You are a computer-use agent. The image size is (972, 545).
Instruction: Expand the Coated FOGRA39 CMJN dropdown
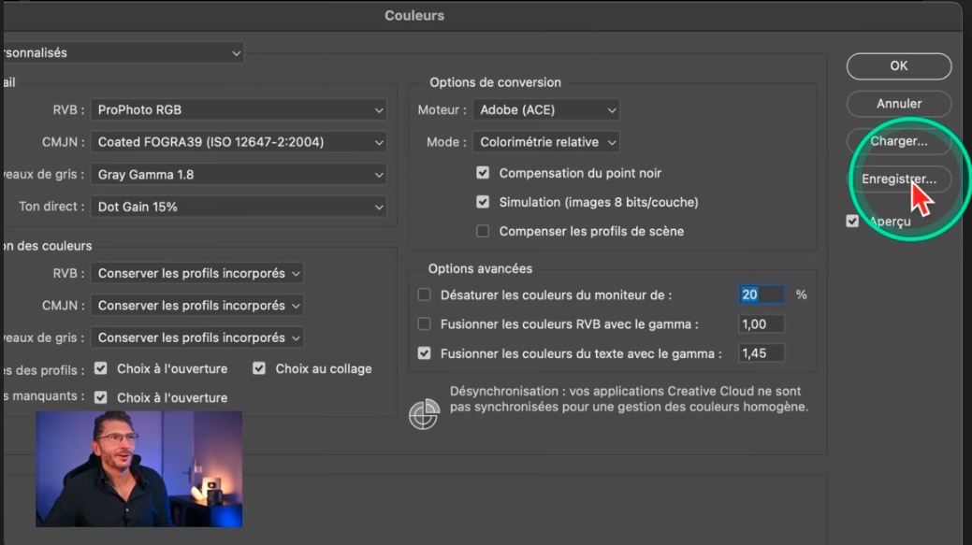pos(240,143)
